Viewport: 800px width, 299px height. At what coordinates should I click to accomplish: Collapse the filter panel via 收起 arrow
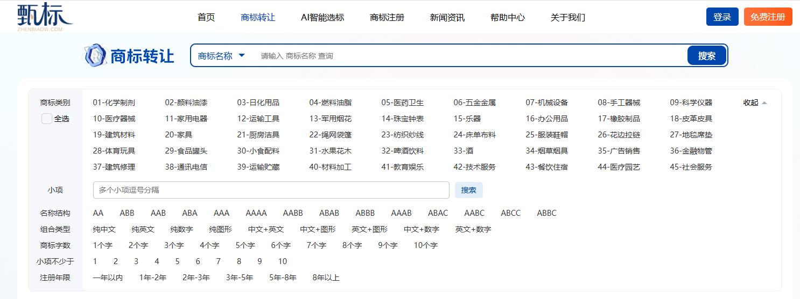click(755, 103)
